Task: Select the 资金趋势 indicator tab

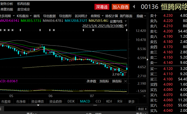Action: pyautogui.click(x=55, y=102)
